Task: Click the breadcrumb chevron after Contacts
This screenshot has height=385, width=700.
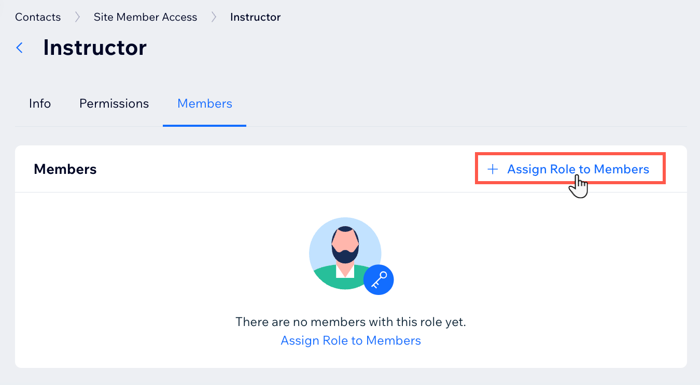Action: pyautogui.click(x=77, y=17)
